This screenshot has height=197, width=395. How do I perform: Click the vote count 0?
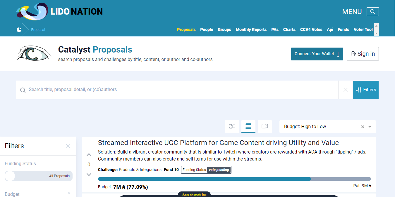coord(89,165)
